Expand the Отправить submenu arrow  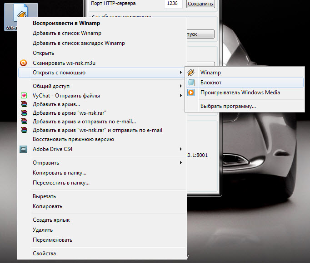181,163
